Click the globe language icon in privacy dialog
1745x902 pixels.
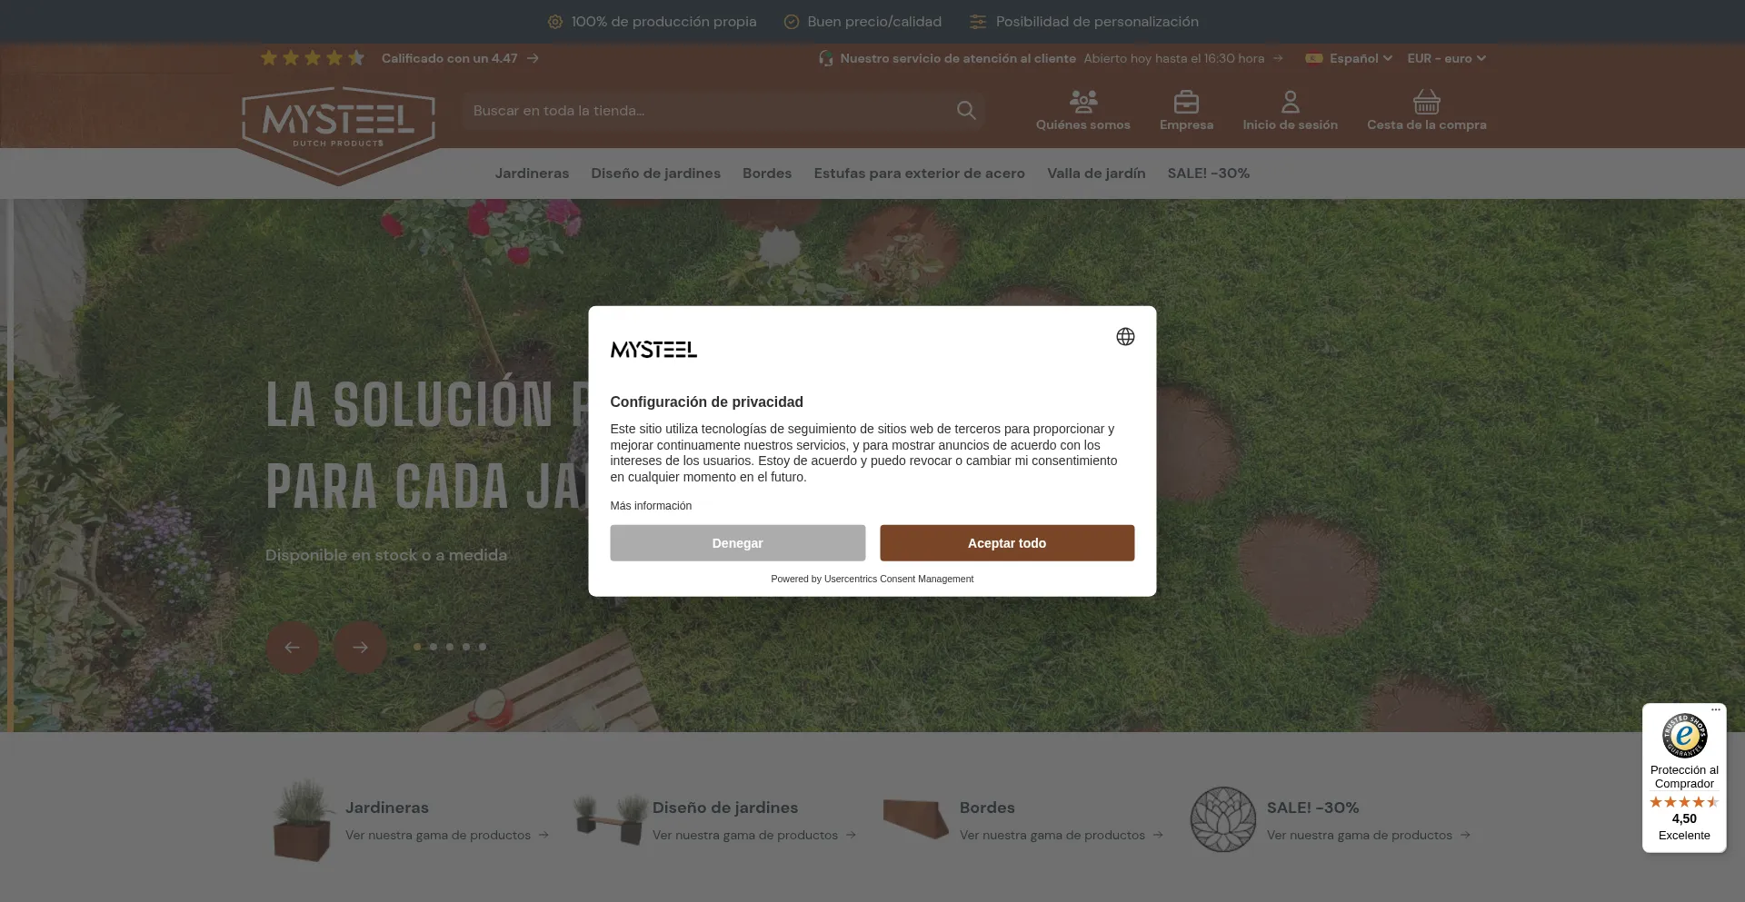click(x=1125, y=337)
